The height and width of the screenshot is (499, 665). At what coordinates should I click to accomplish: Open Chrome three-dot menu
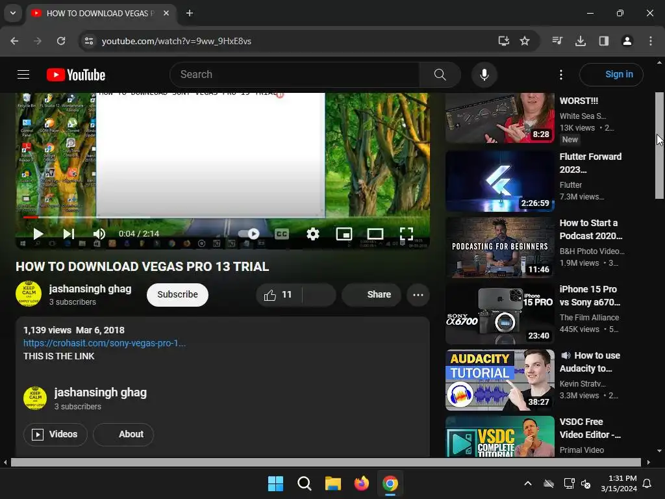(651, 41)
